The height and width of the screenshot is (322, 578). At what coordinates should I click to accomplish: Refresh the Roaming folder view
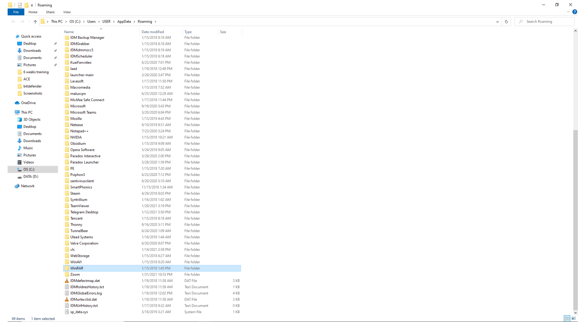[x=506, y=22]
